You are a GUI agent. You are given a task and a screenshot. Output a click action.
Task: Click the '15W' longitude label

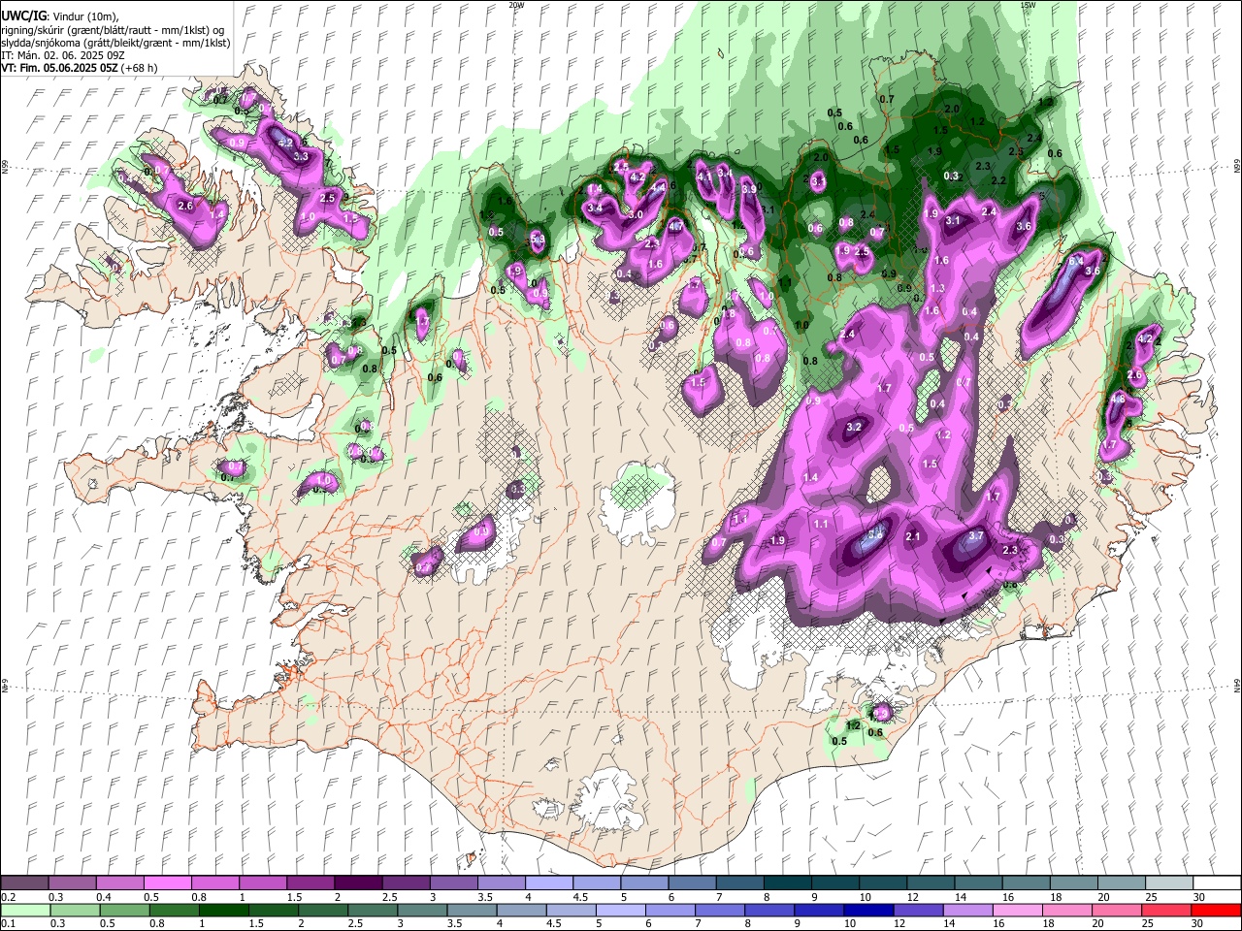tap(1028, 5)
